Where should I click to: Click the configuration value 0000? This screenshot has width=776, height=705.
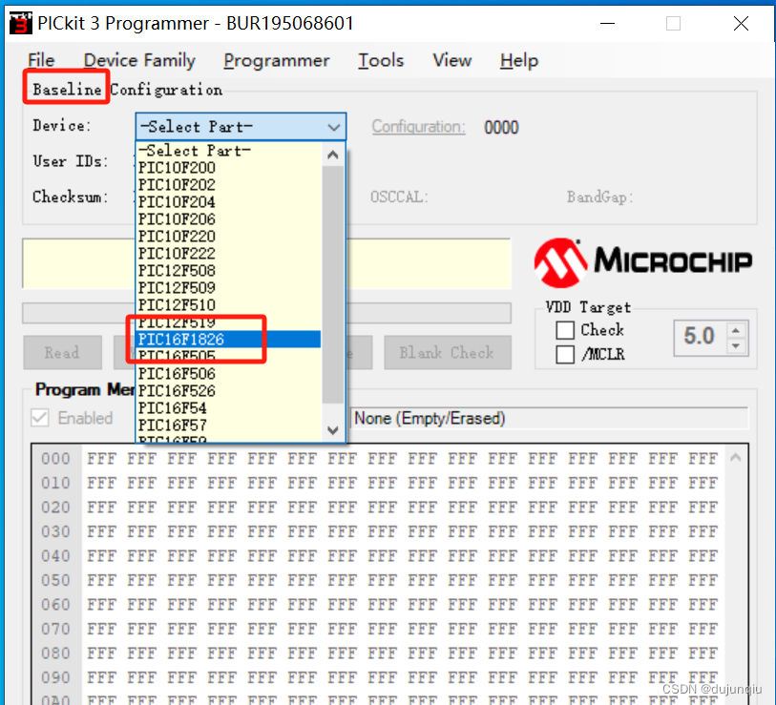[501, 128]
